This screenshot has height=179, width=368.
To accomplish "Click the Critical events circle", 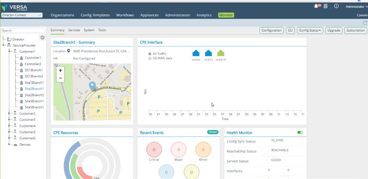I will point(154,150).
